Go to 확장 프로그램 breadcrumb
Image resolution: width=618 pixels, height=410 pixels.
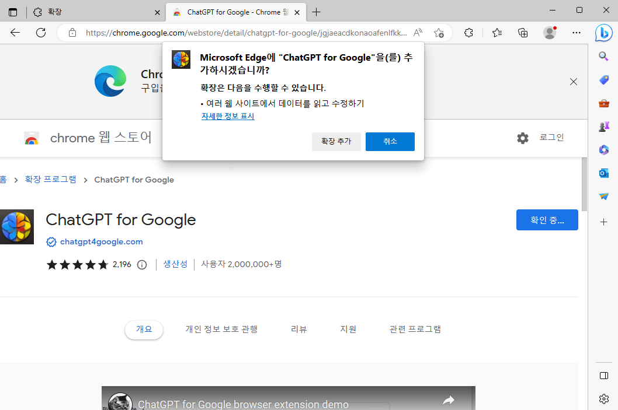[50, 180]
